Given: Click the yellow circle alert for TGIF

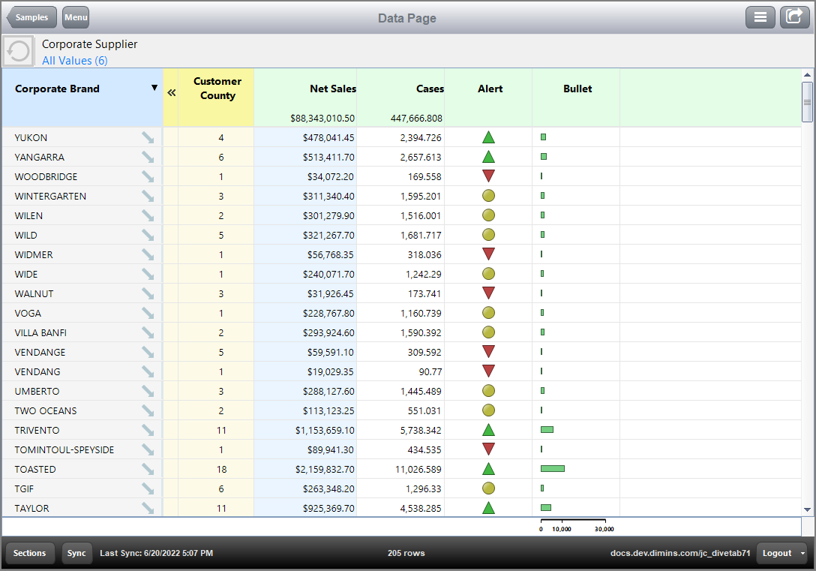Looking at the screenshot, I should [489, 488].
